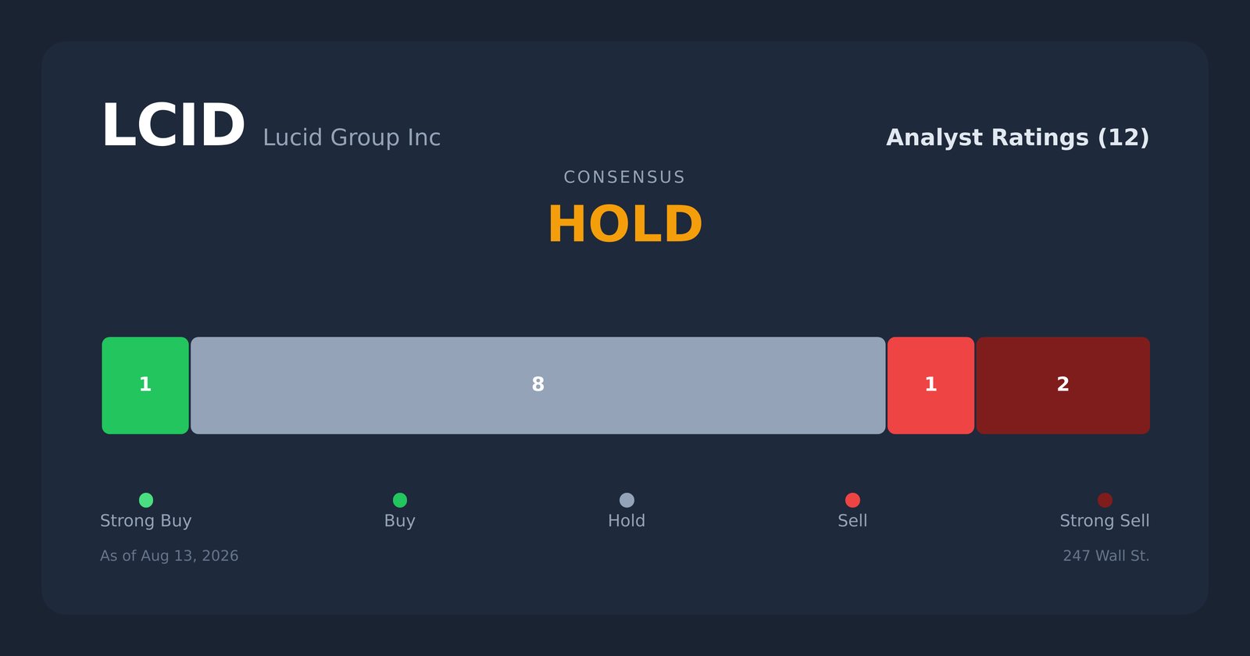Click the dark red Strong Sell dot
The height and width of the screenshot is (656, 1250).
tap(1105, 500)
